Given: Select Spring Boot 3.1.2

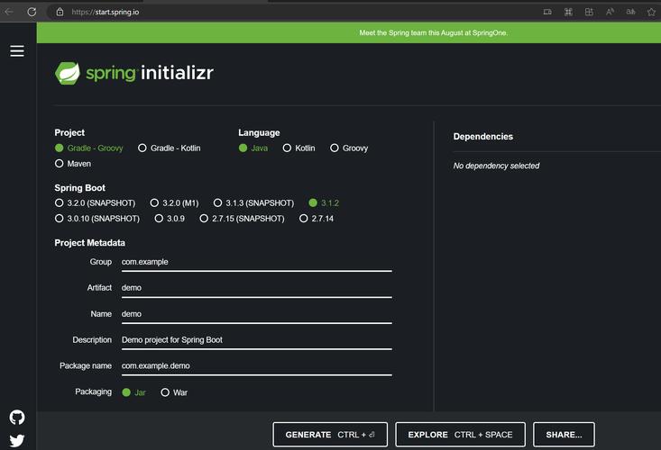Looking at the screenshot, I should (324, 203).
